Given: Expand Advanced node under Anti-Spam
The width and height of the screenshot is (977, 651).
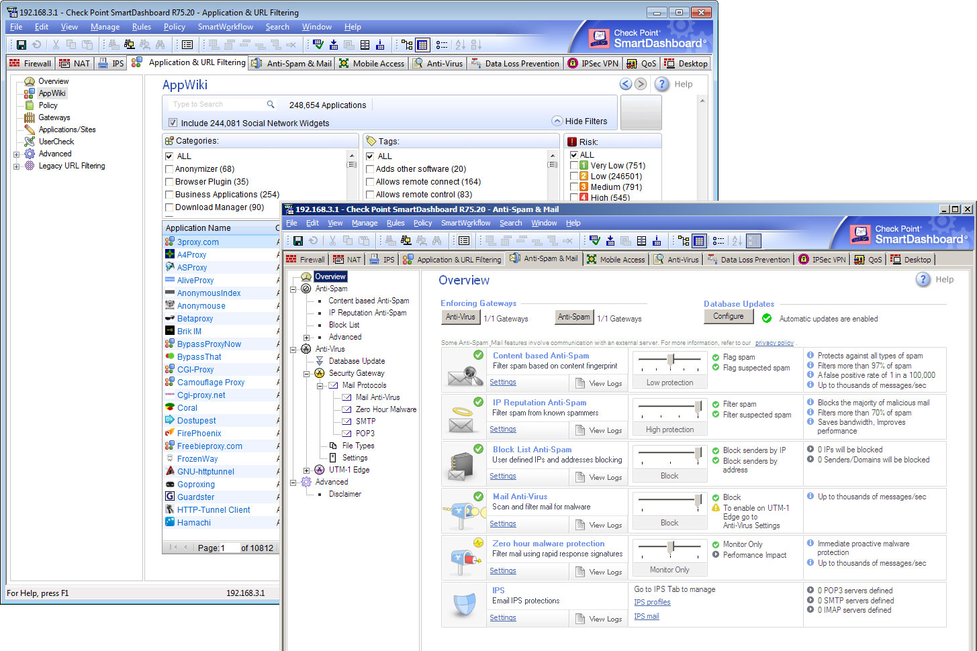Looking at the screenshot, I should point(307,338).
